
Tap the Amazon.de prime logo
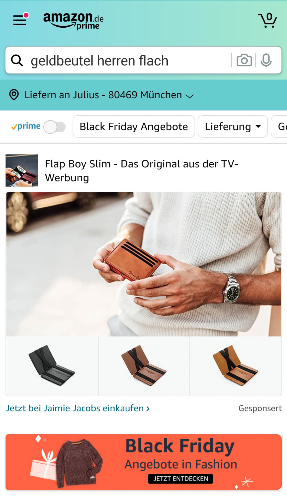pyautogui.click(x=73, y=21)
